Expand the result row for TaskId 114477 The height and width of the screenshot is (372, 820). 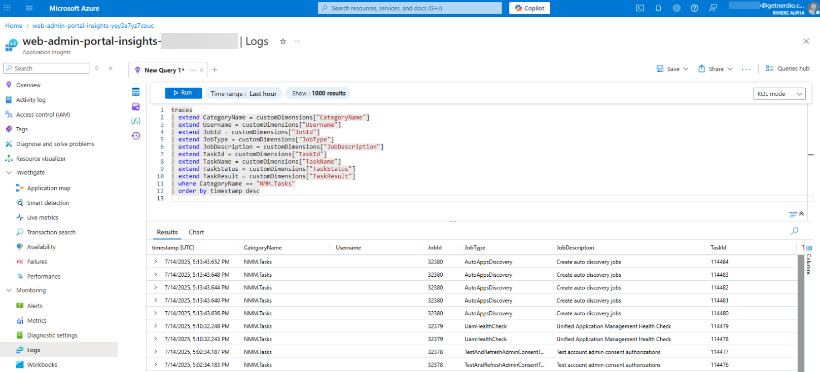tap(156, 352)
